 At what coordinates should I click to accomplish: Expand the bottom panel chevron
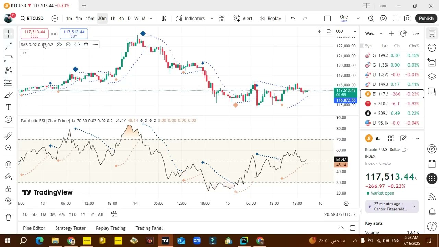point(341,228)
